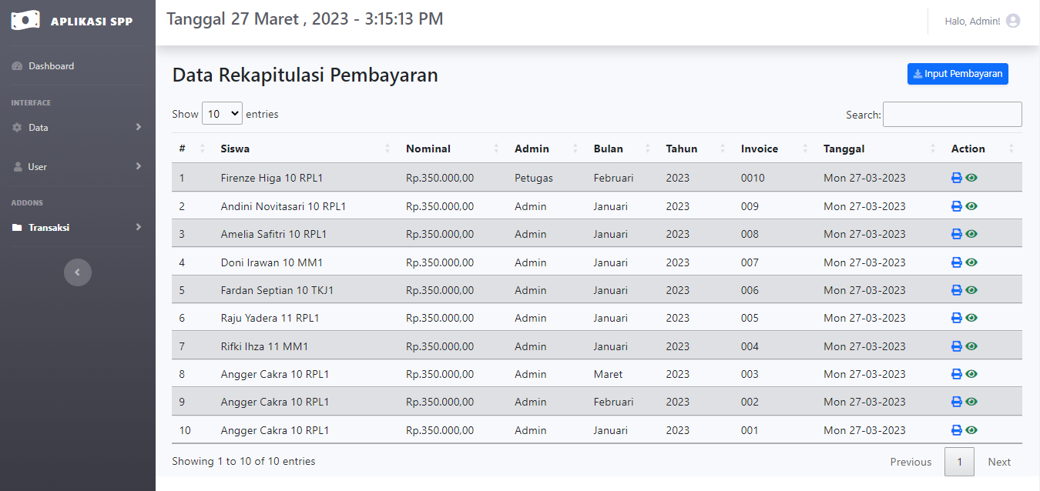Open the Show entries dropdown
The width and height of the screenshot is (1040, 491).
coord(222,113)
